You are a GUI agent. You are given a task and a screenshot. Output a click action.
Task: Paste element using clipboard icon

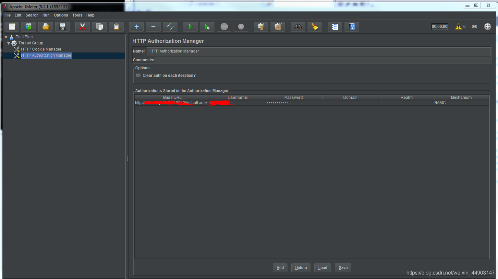tap(116, 27)
